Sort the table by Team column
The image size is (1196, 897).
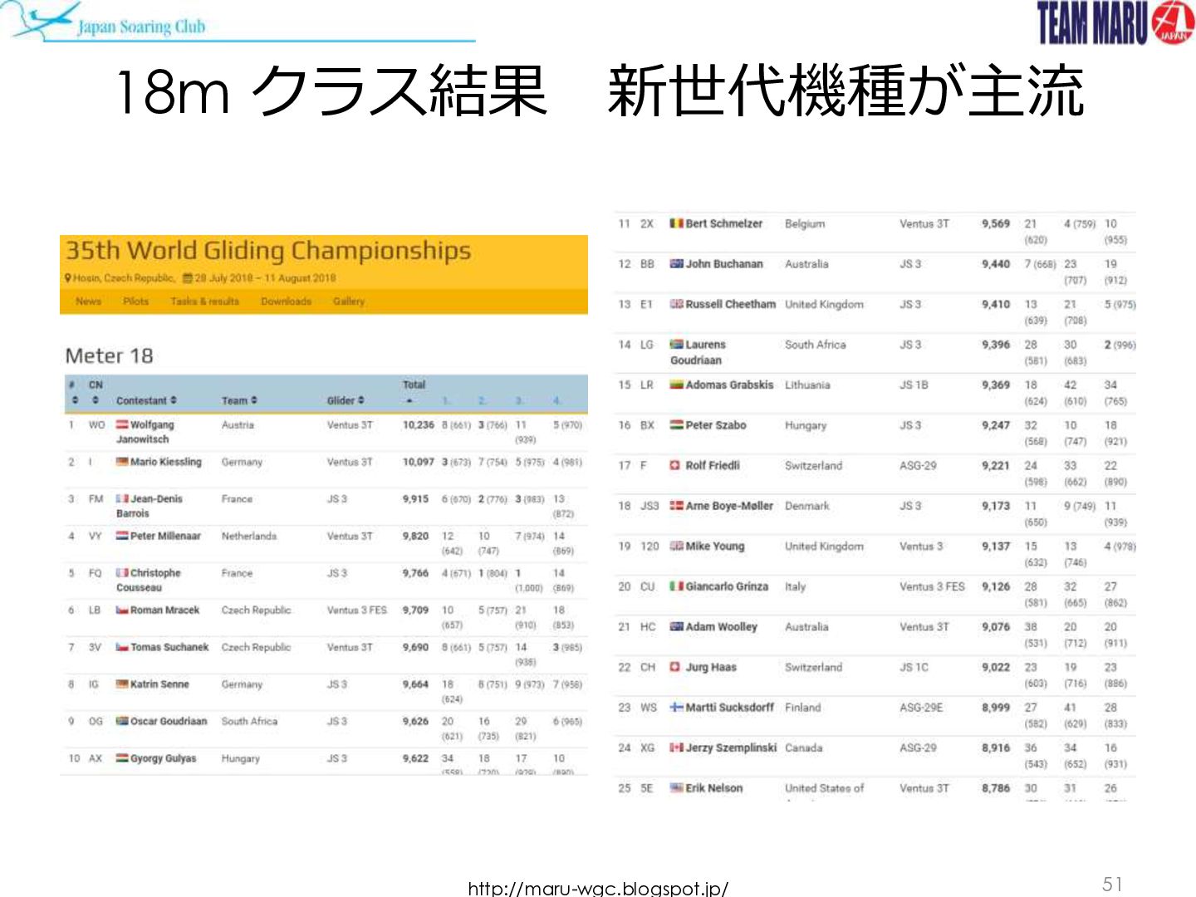point(239,400)
